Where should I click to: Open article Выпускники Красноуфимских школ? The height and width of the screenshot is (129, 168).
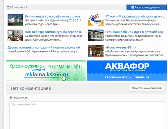[54, 16]
